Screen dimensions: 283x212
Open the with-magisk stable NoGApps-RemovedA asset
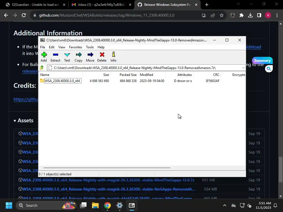tap(109, 189)
